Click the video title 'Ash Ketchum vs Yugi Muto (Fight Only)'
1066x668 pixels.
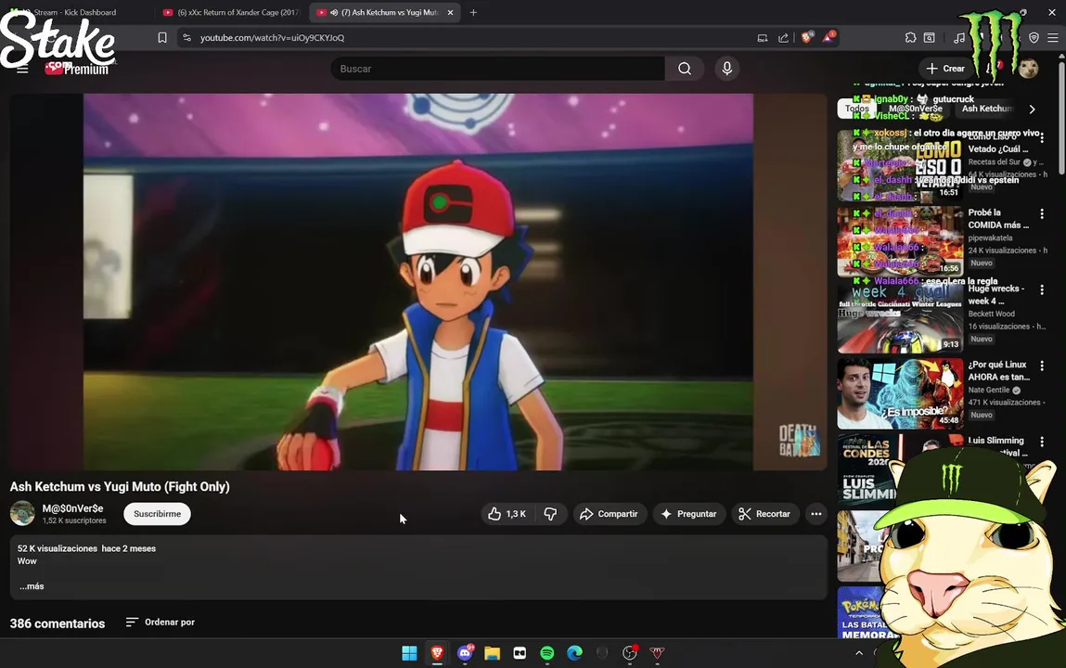(x=120, y=486)
